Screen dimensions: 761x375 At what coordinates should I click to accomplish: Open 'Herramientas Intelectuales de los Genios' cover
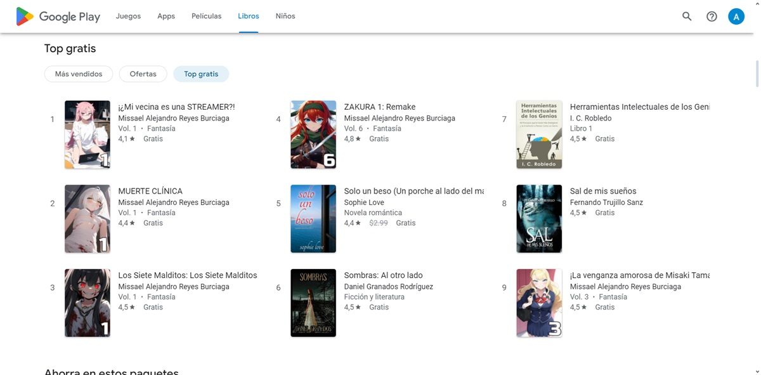[539, 134]
